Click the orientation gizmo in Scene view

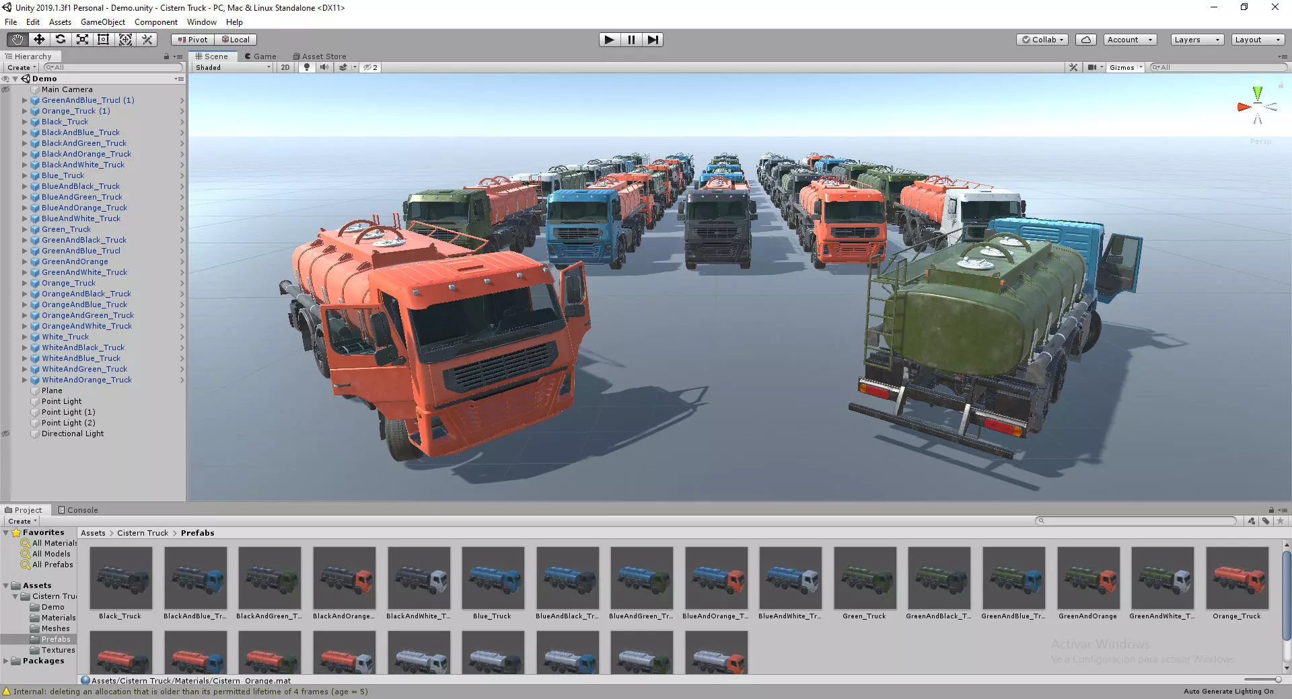pos(1257,107)
